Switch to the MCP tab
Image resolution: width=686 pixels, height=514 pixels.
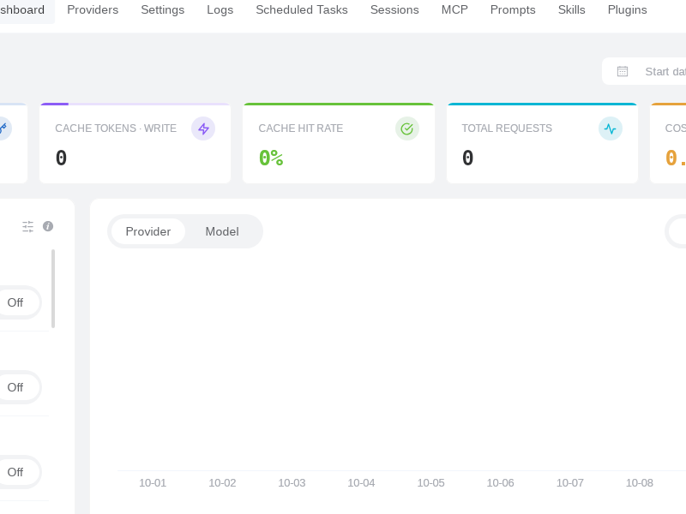point(454,9)
